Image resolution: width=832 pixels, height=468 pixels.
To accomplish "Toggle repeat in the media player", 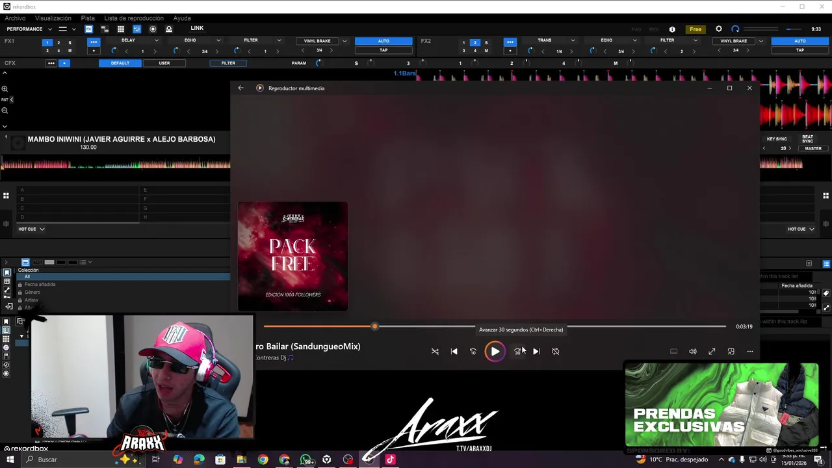I will pyautogui.click(x=555, y=351).
